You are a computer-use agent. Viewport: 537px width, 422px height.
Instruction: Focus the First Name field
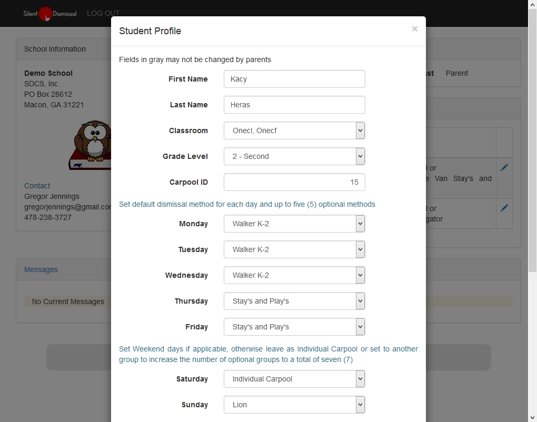[294, 79]
